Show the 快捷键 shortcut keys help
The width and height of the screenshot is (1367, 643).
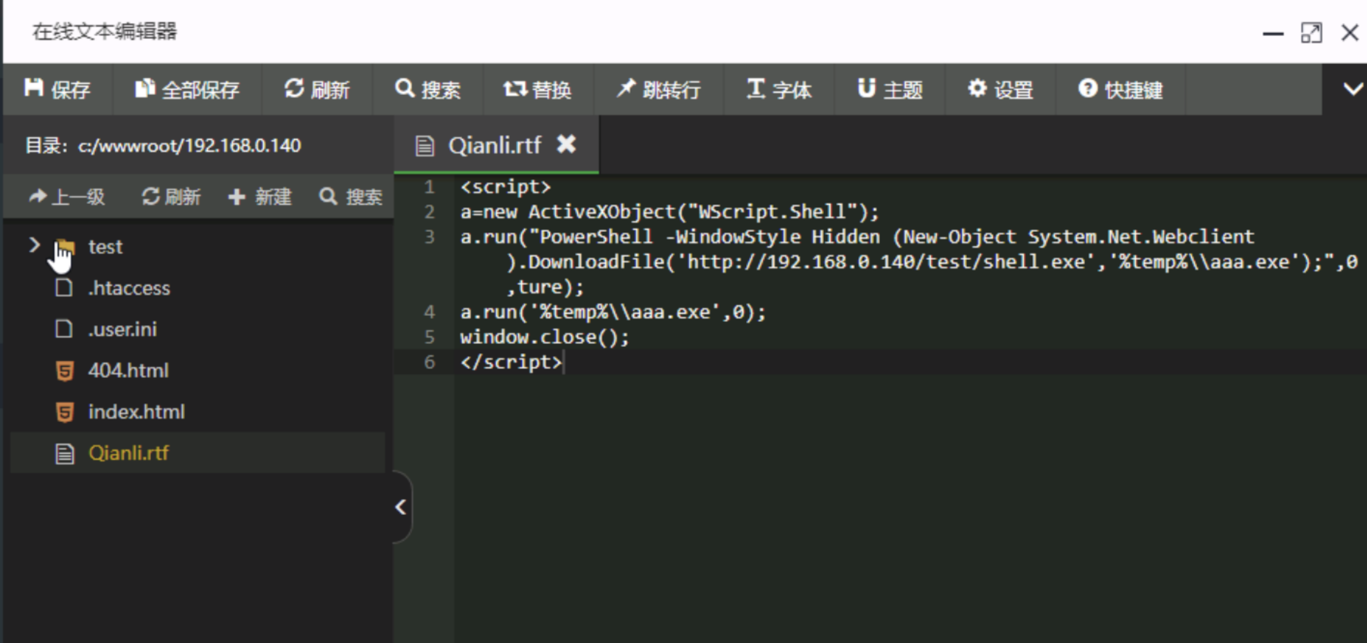click(1120, 89)
